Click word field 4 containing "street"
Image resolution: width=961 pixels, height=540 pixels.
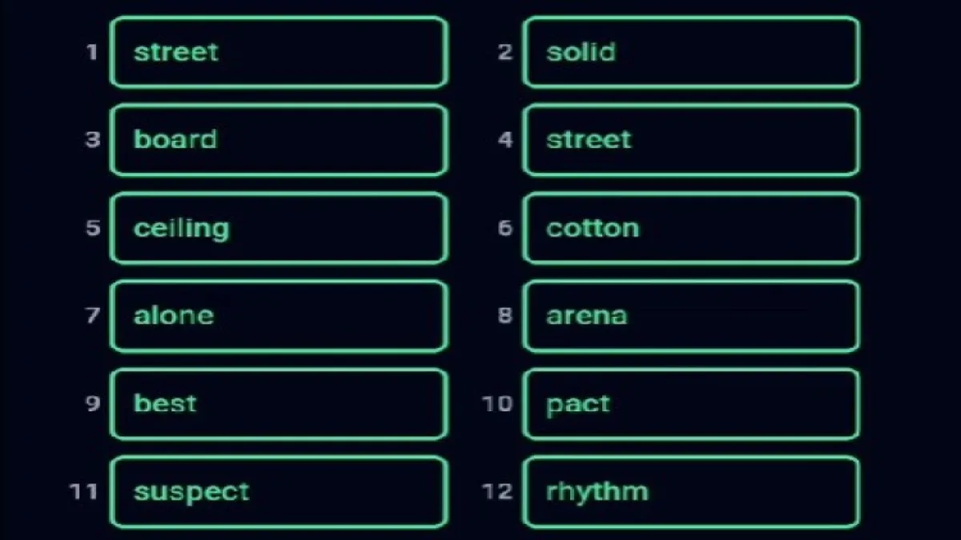point(690,140)
